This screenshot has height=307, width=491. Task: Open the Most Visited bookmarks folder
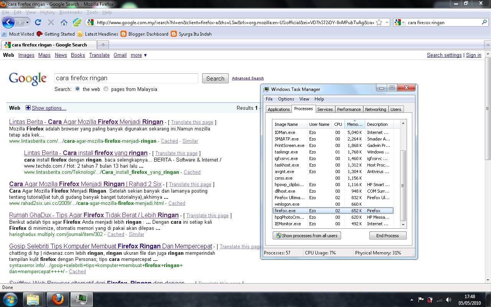[x=18, y=34]
